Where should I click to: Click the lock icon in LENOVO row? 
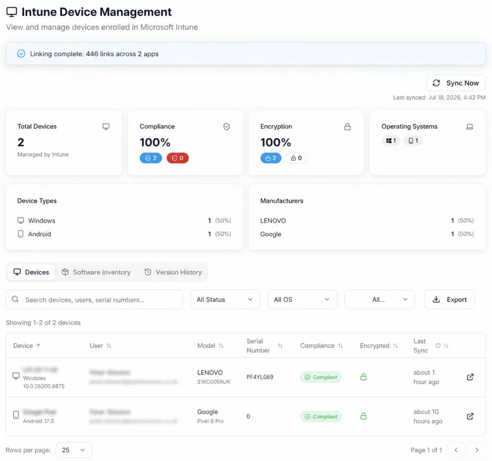(363, 377)
